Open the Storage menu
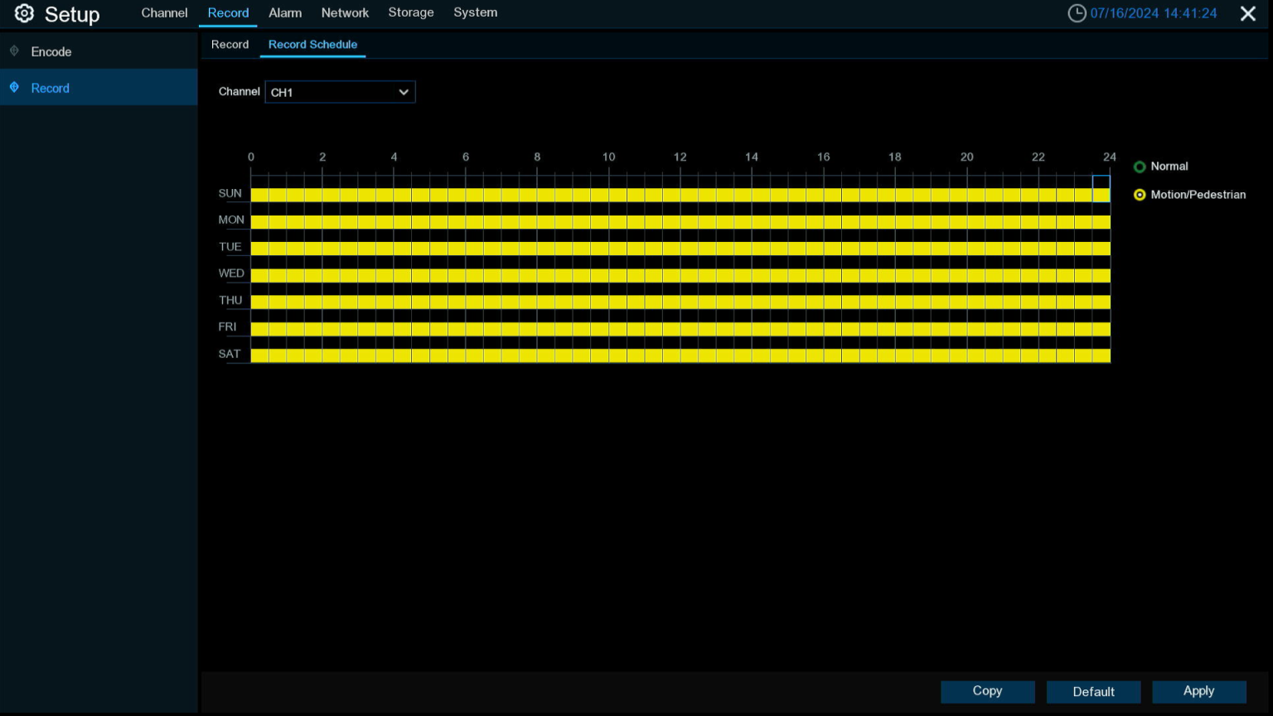 click(411, 12)
